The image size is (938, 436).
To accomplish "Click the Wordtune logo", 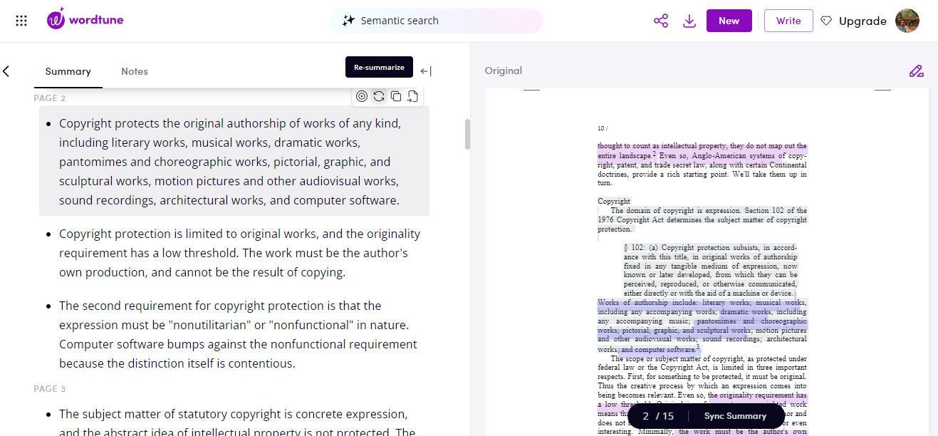I will tap(85, 20).
